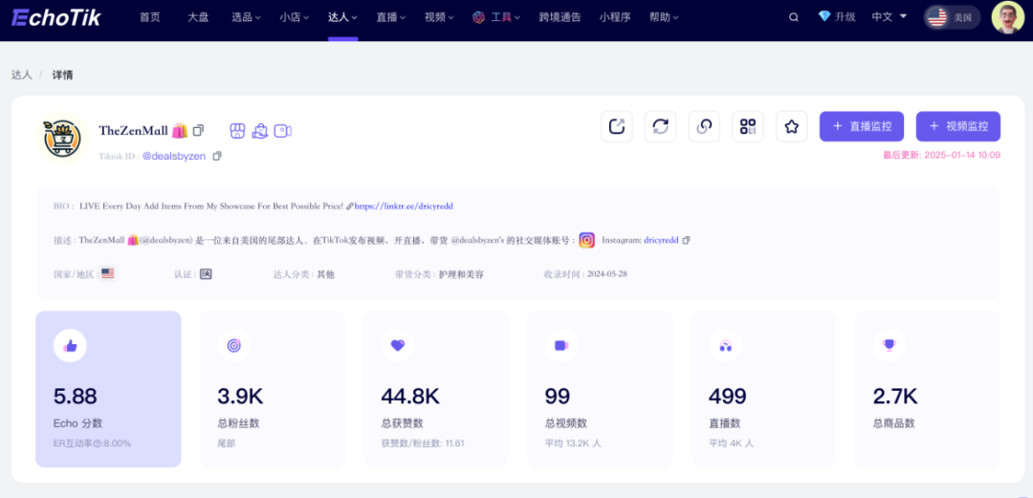
Task: Open 小程序 in navigation
Action: click(x=615, y=17)
